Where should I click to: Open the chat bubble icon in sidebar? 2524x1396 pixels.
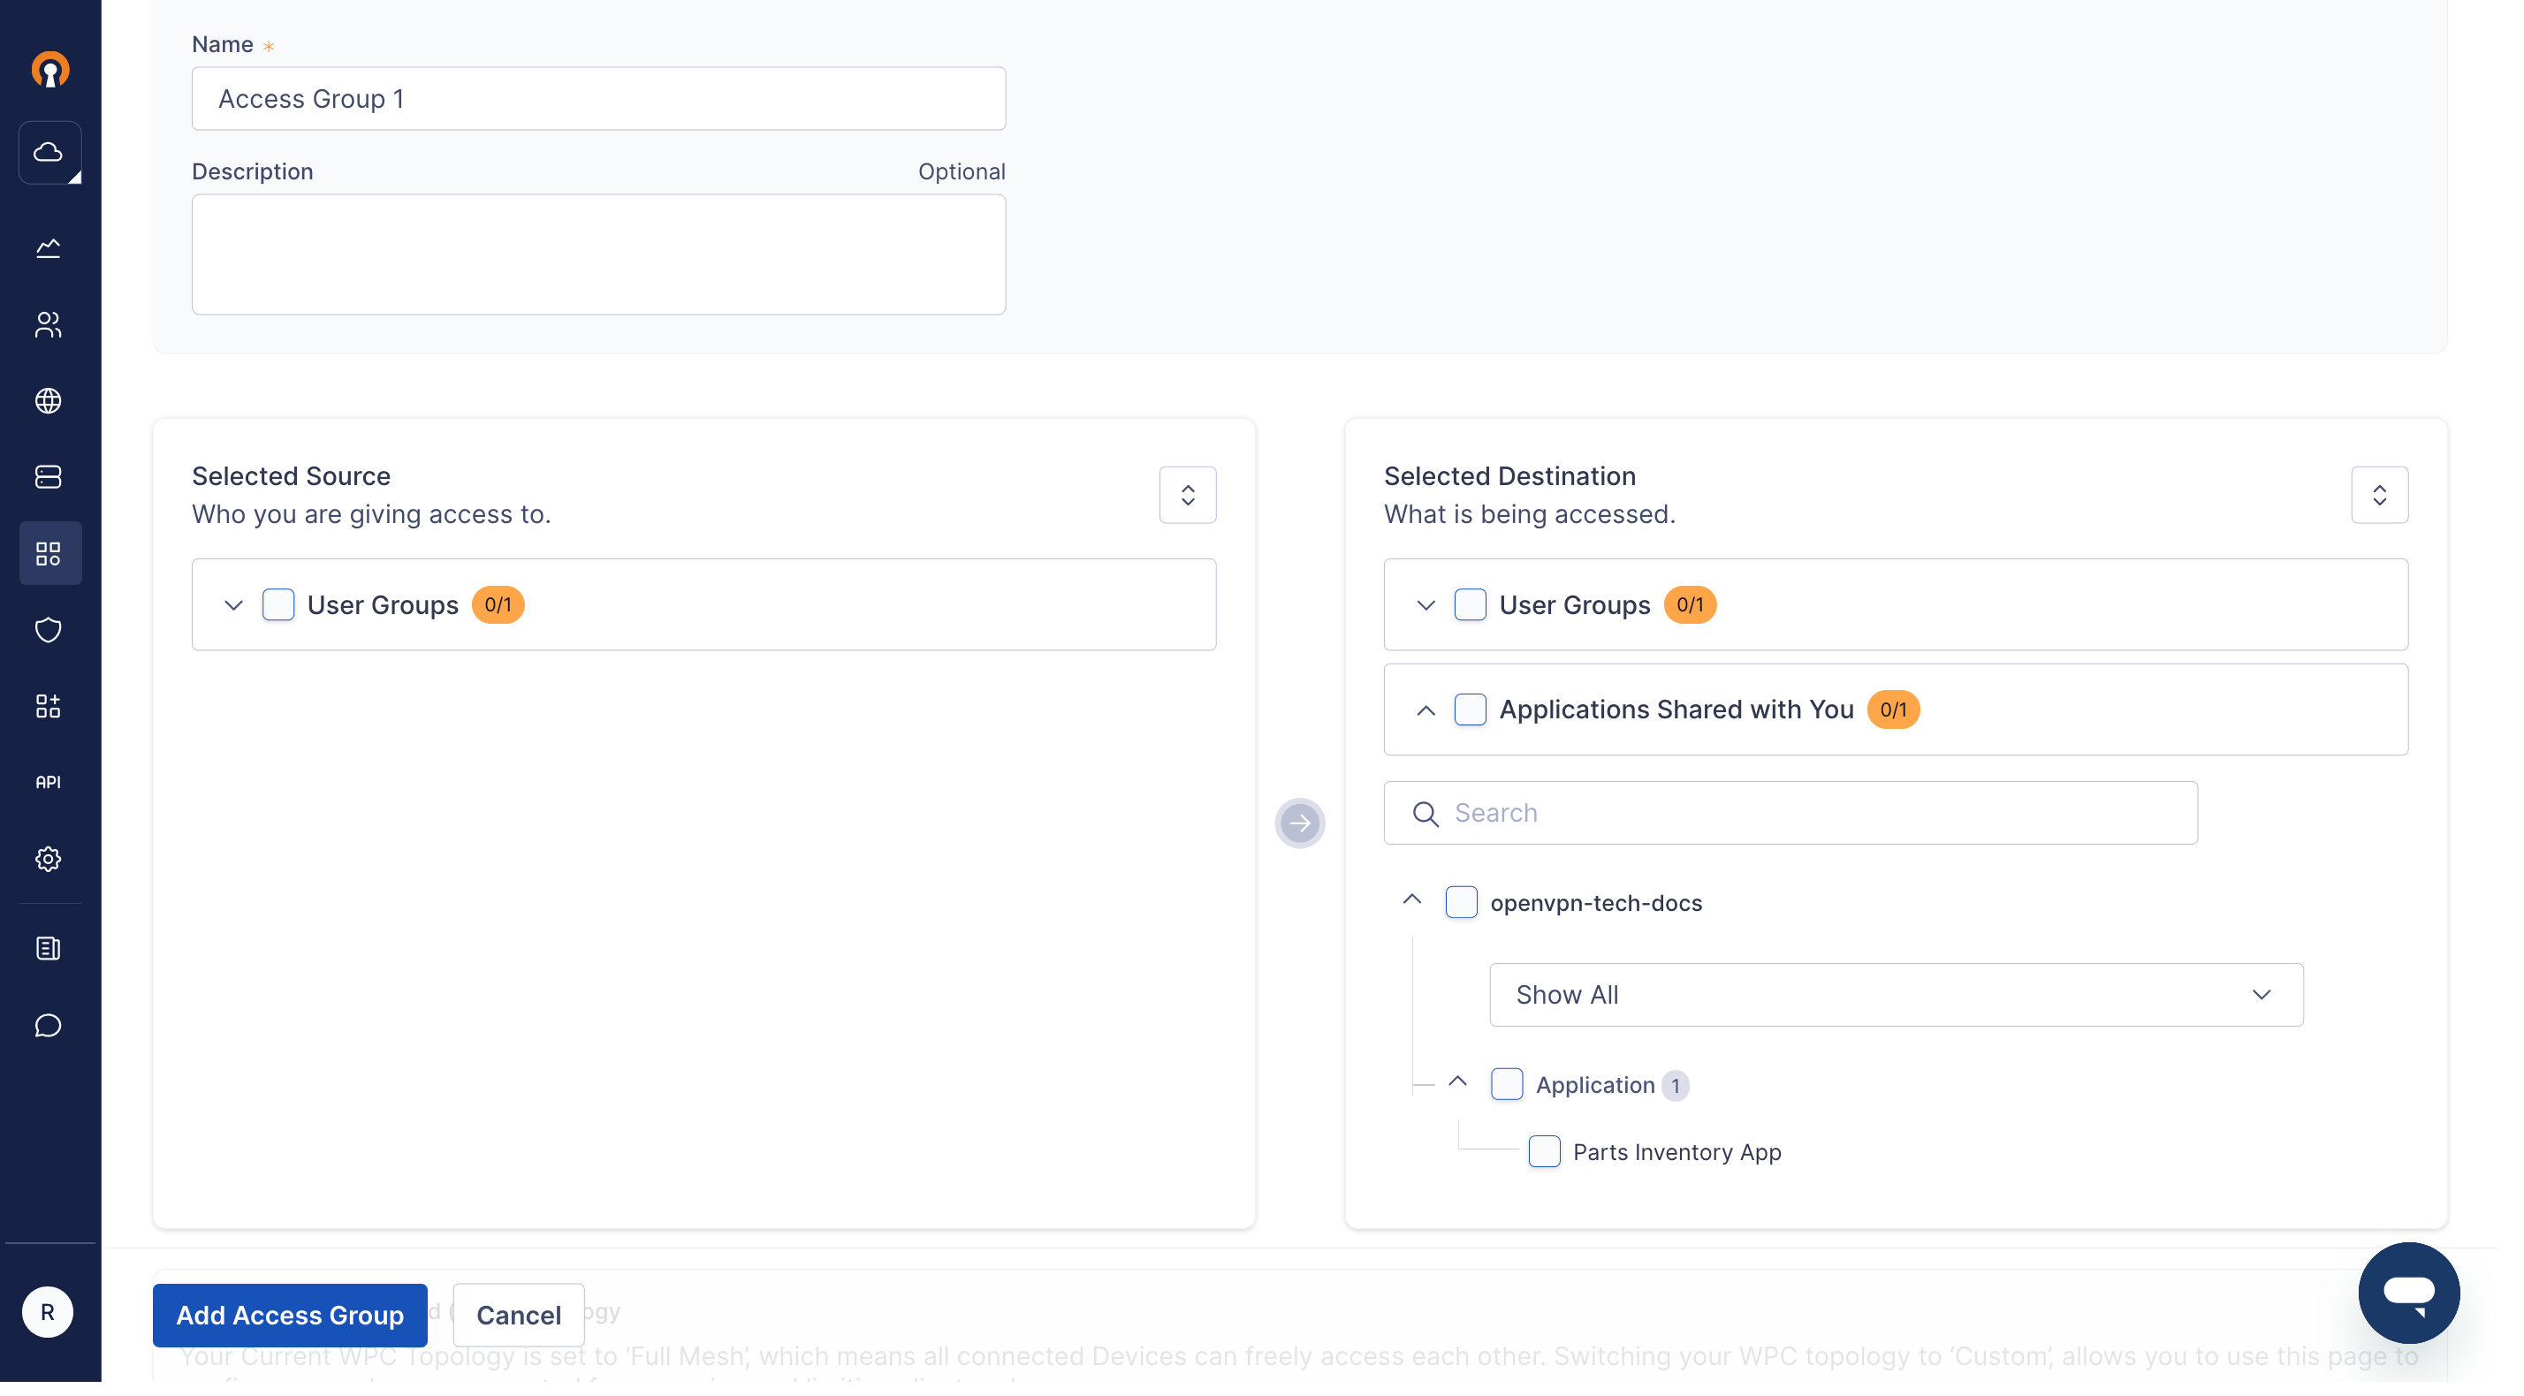pyautogui.click(x=48, y=1026)
